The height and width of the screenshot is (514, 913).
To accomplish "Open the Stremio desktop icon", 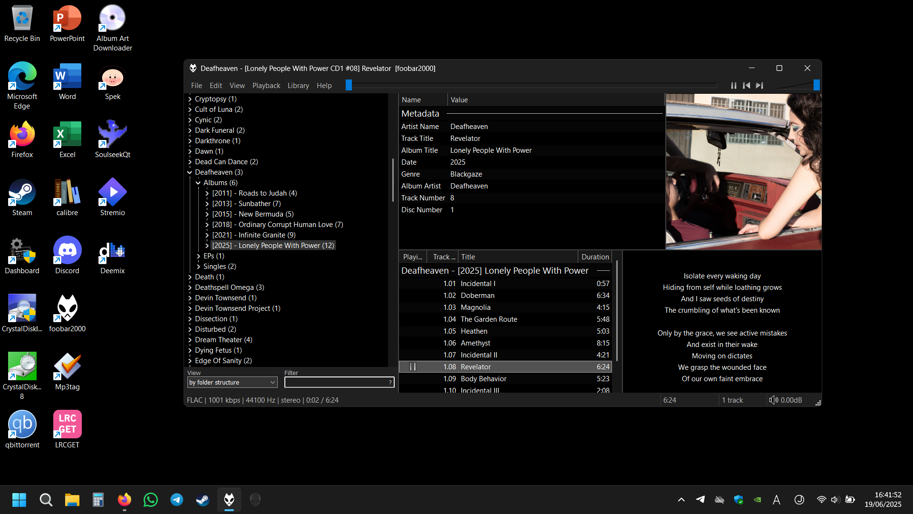I will coord(113,197).
